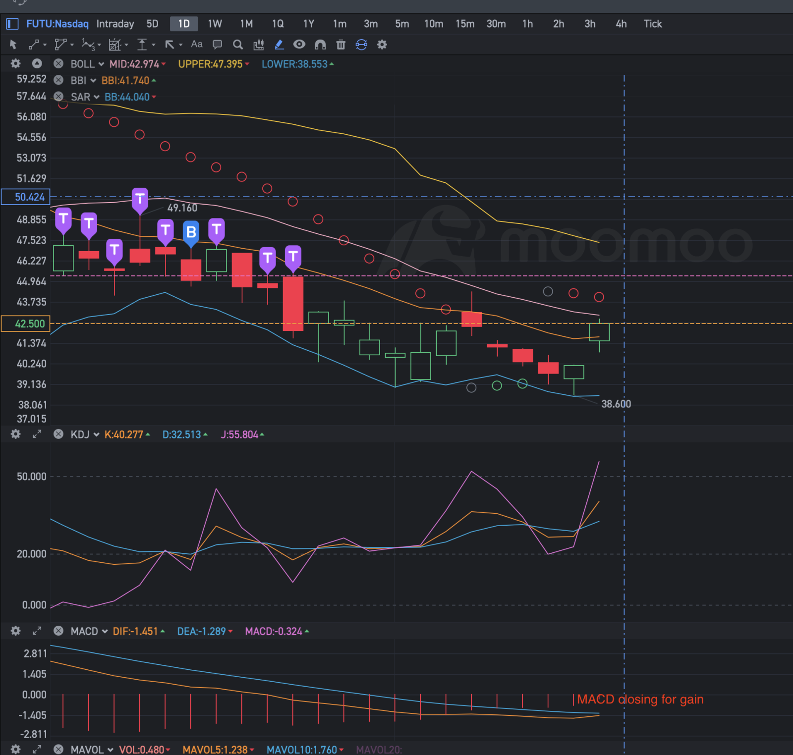Collapse main chart indicators with the up arrow
The height and width of the screenshot is (755, 793).
37,63
